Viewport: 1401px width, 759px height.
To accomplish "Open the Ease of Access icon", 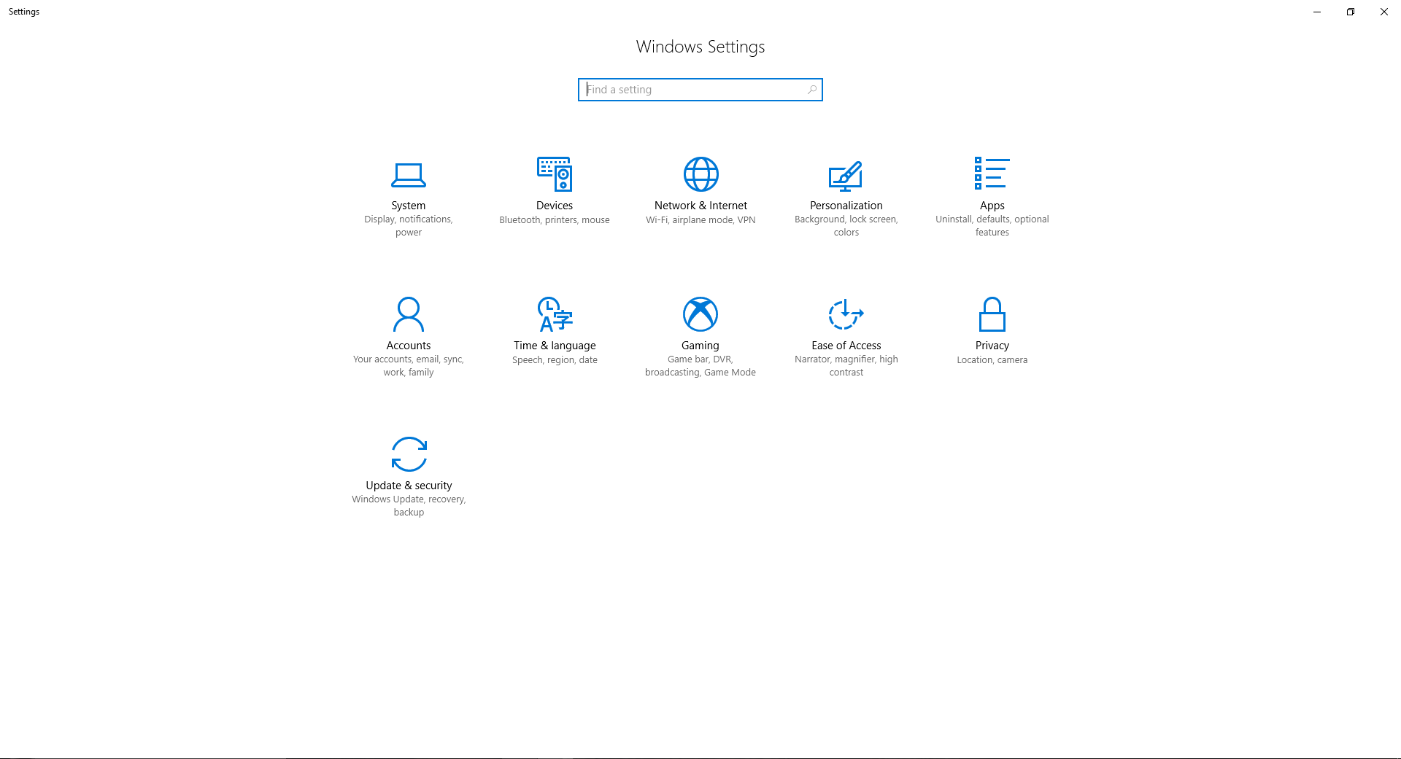I will pos(846,314).
